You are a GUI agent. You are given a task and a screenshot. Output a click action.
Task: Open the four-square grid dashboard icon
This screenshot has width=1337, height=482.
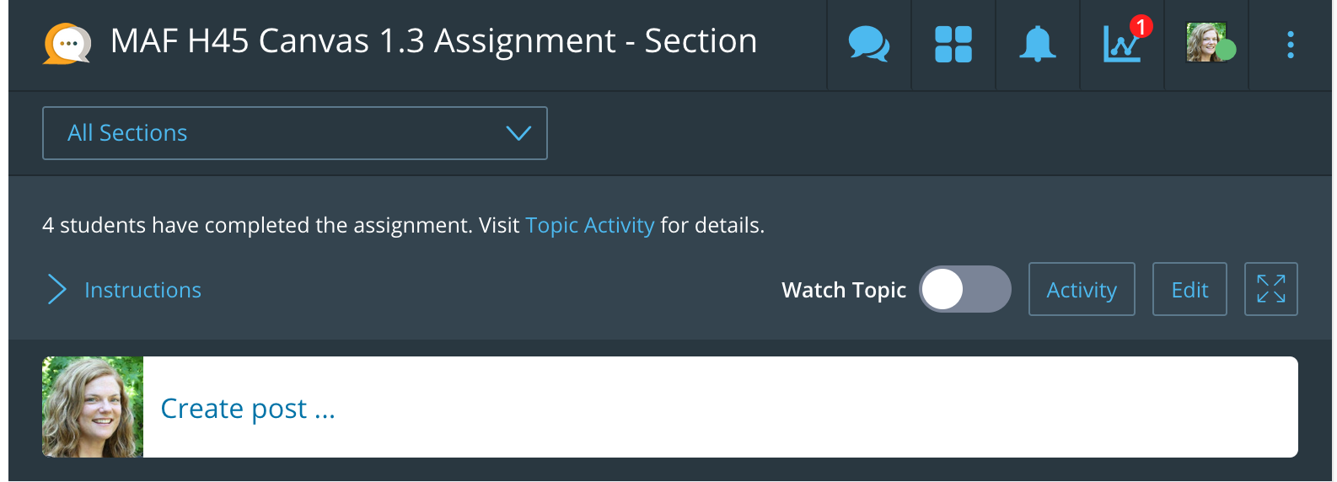953,45
